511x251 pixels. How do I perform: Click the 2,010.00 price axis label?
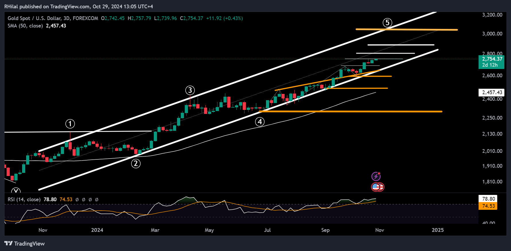492,151
